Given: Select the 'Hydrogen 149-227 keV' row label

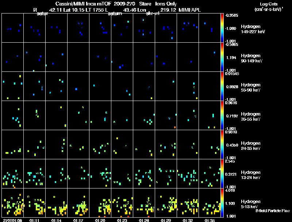Looking at the screenshot, I should click(x=253, y=29).
